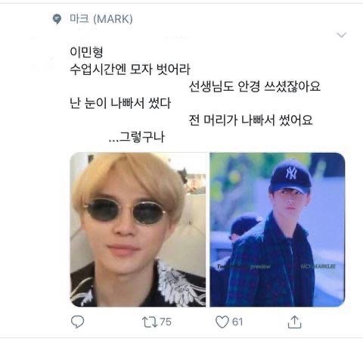Click the closing line ...그렇구나
Screen dimensions: 363x339
[137, 137]
